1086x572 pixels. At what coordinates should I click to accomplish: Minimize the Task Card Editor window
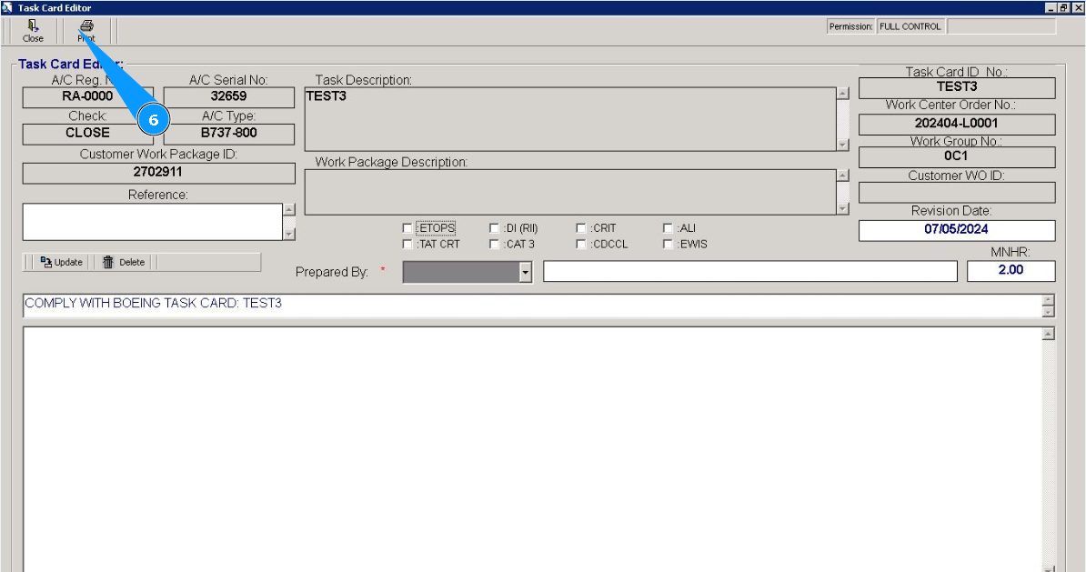coord(1051,7)
